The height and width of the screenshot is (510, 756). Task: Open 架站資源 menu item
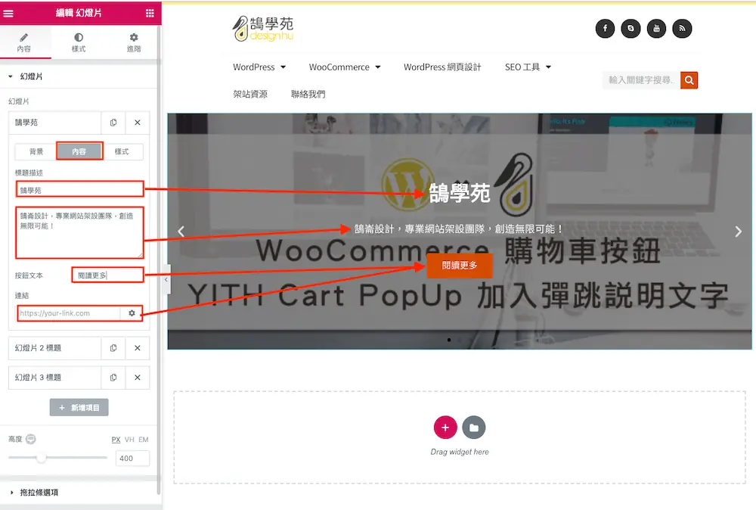pos(250,94)
